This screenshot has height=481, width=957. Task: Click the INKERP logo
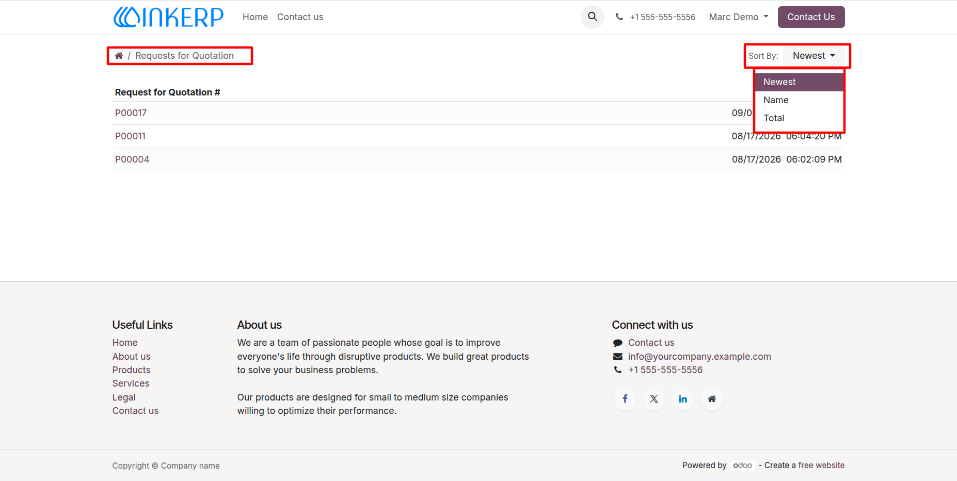tap(168, 17)
